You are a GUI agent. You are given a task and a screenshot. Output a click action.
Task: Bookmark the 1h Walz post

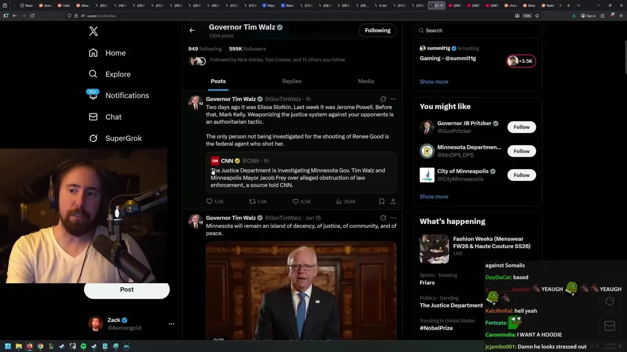tap(382, 201)
